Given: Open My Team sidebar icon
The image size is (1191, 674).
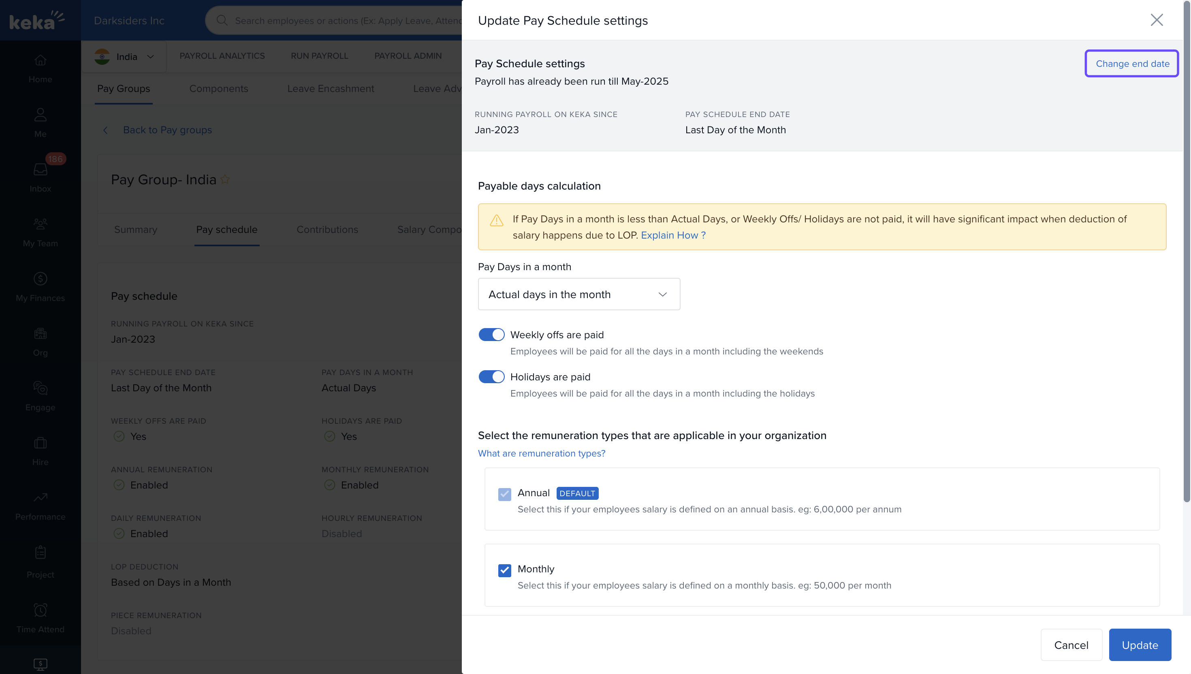Looking at the screenshot, I should [40, 224].
